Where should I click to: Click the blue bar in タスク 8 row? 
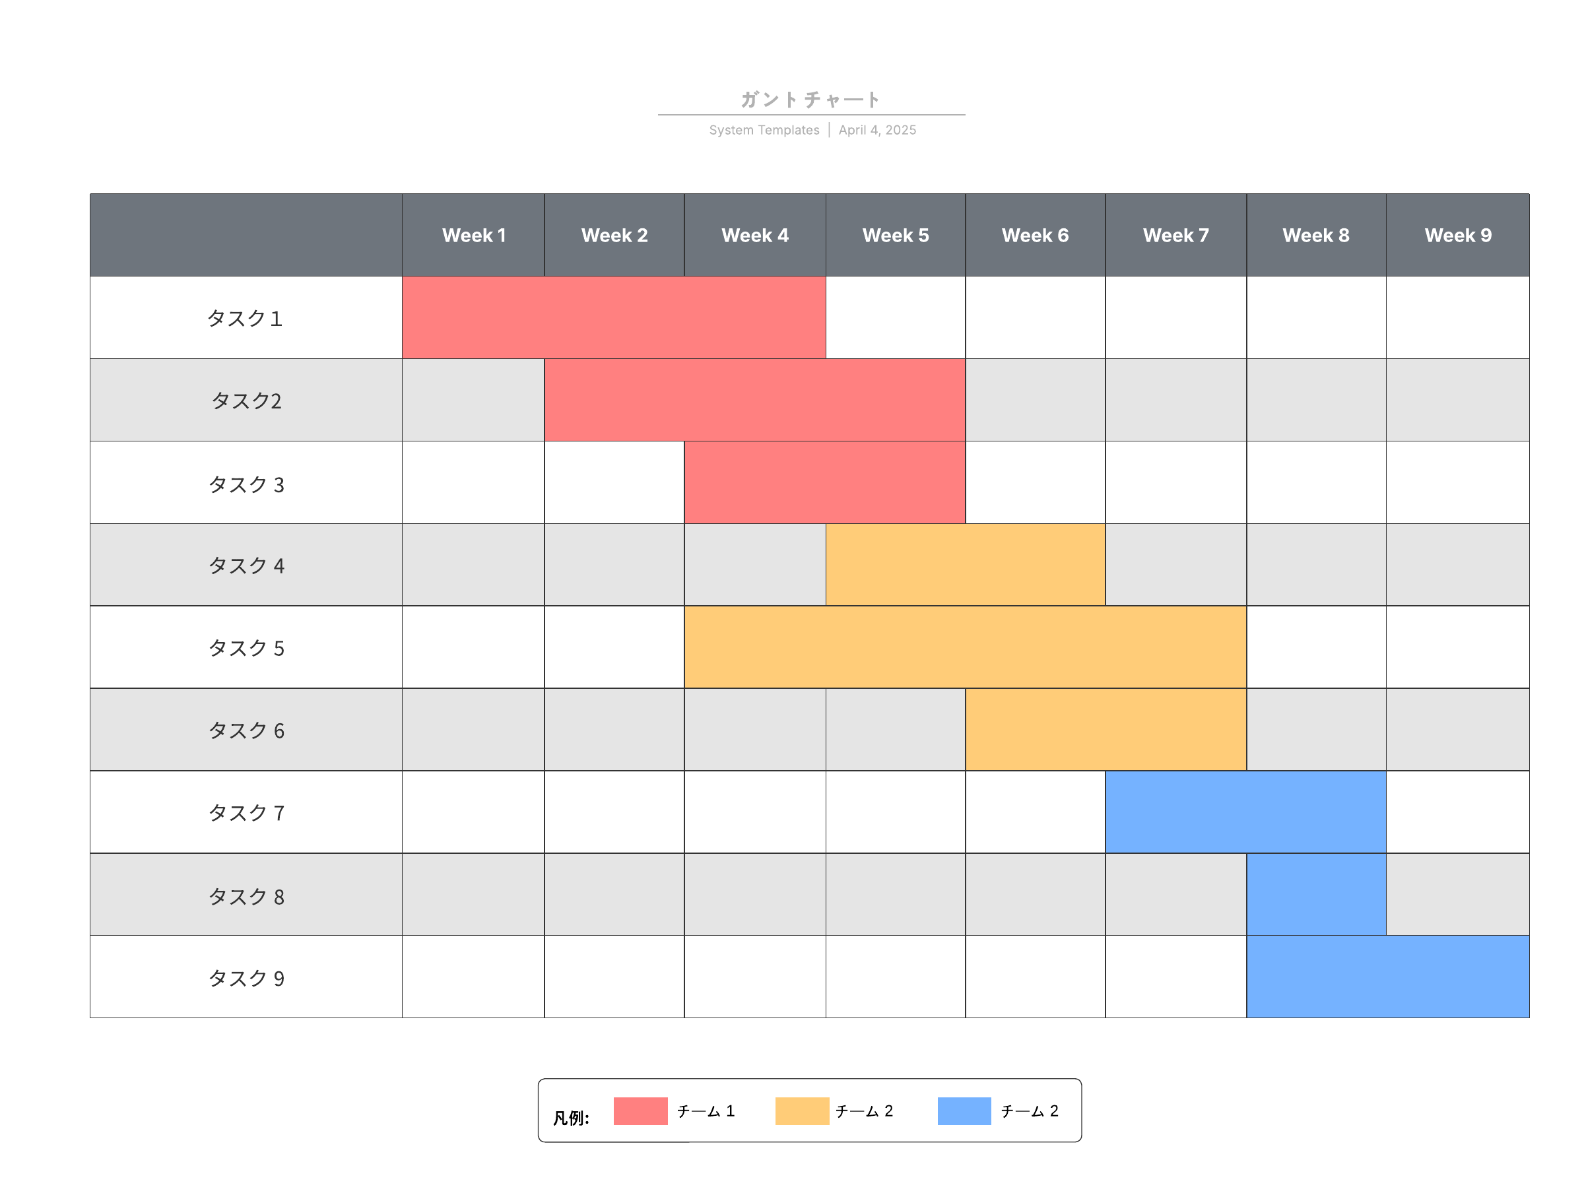pyautogui.click(x=1316, y=894)
